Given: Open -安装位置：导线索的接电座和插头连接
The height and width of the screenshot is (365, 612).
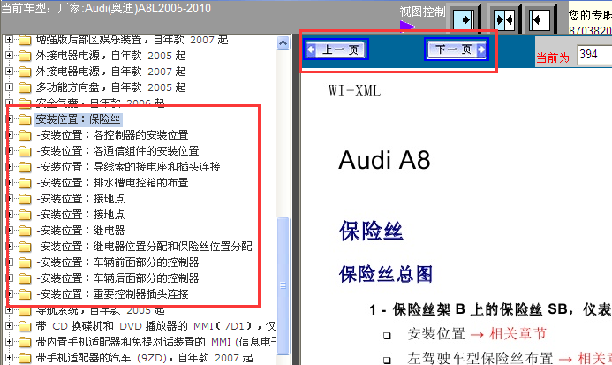Looking at the screenshot, I should 128,167.
